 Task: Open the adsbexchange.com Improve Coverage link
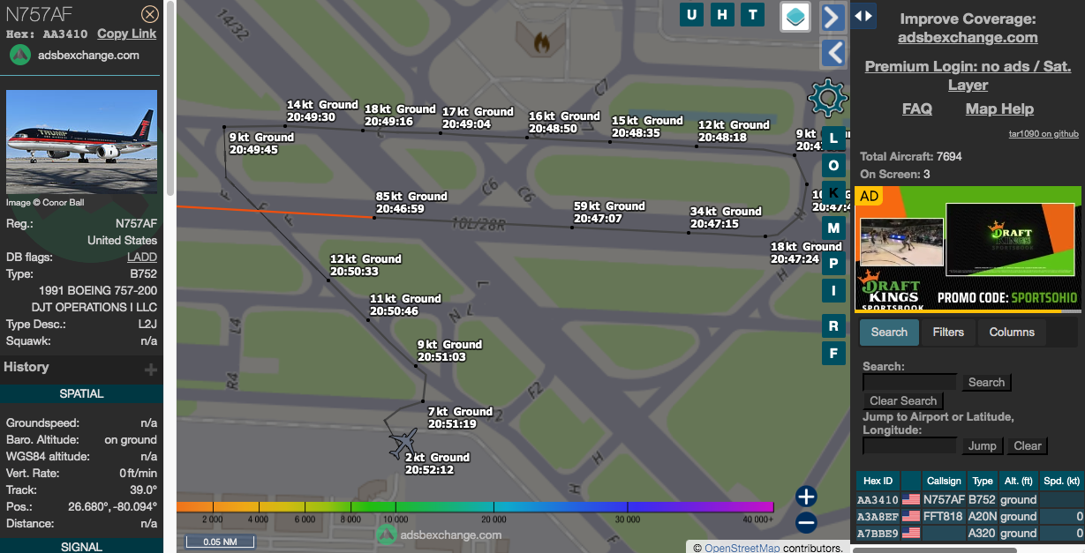tap(968, 37)
